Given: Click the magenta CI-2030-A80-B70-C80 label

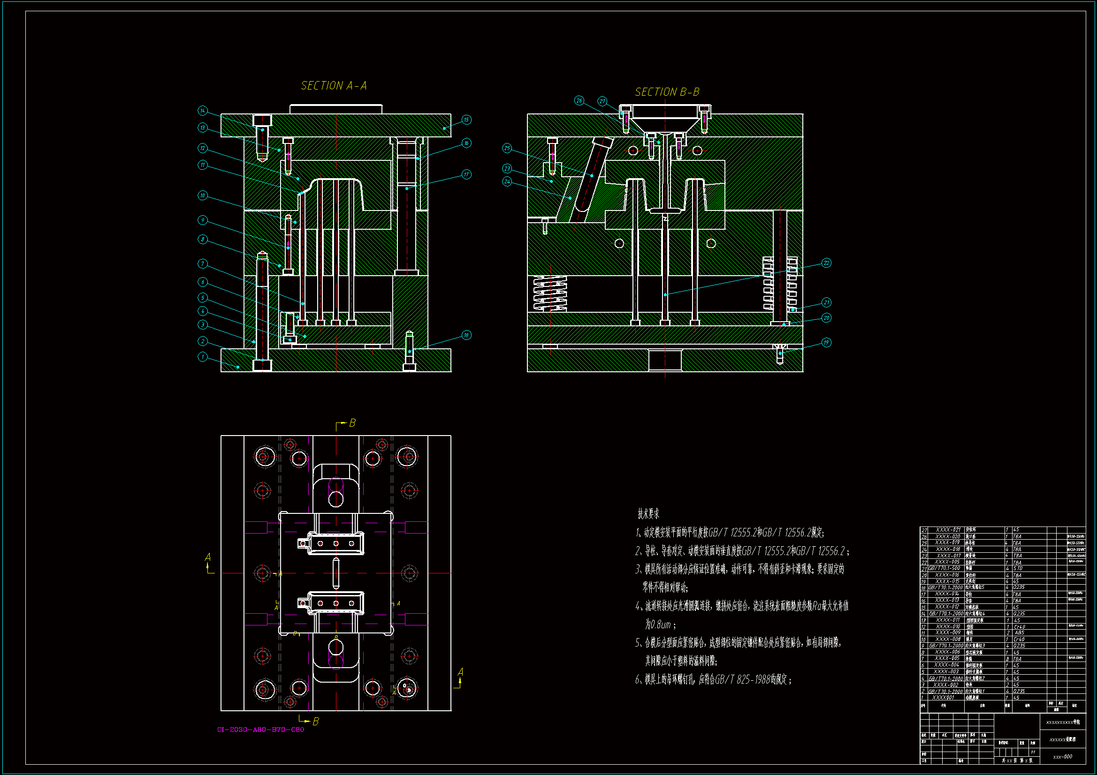Looking at the screenshot, I should pyautogui.click(x=260, y=730).
